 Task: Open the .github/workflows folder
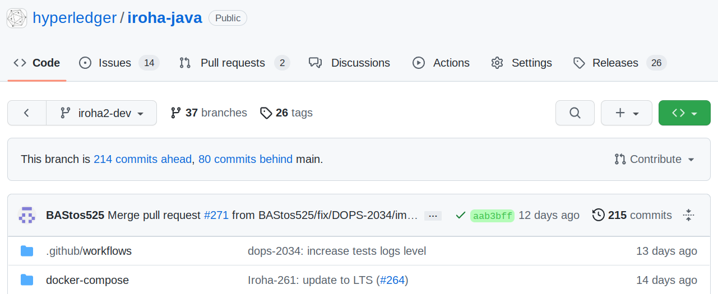pyautogui.click(x=89, y=251)
